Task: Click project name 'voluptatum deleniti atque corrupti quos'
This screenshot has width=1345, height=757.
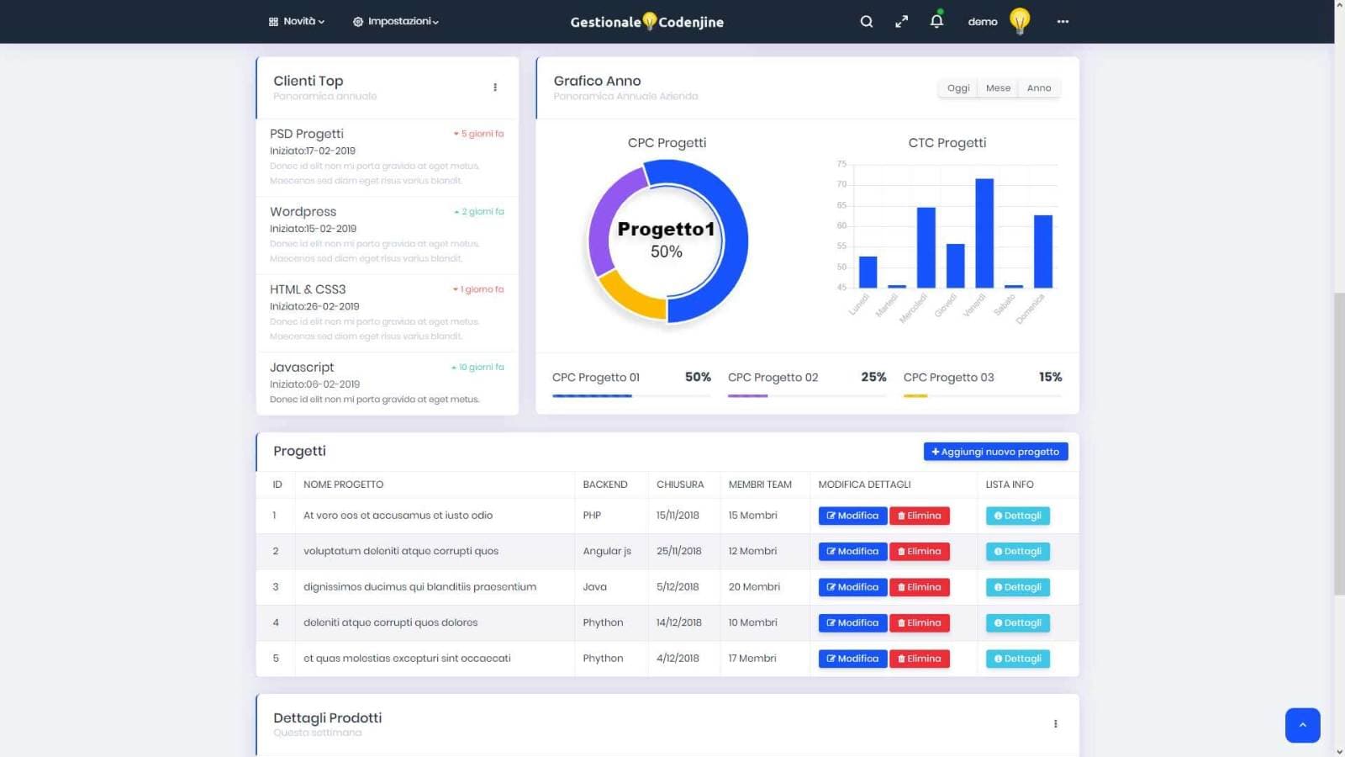Action: pyautogui.click(x=401, y=552)
